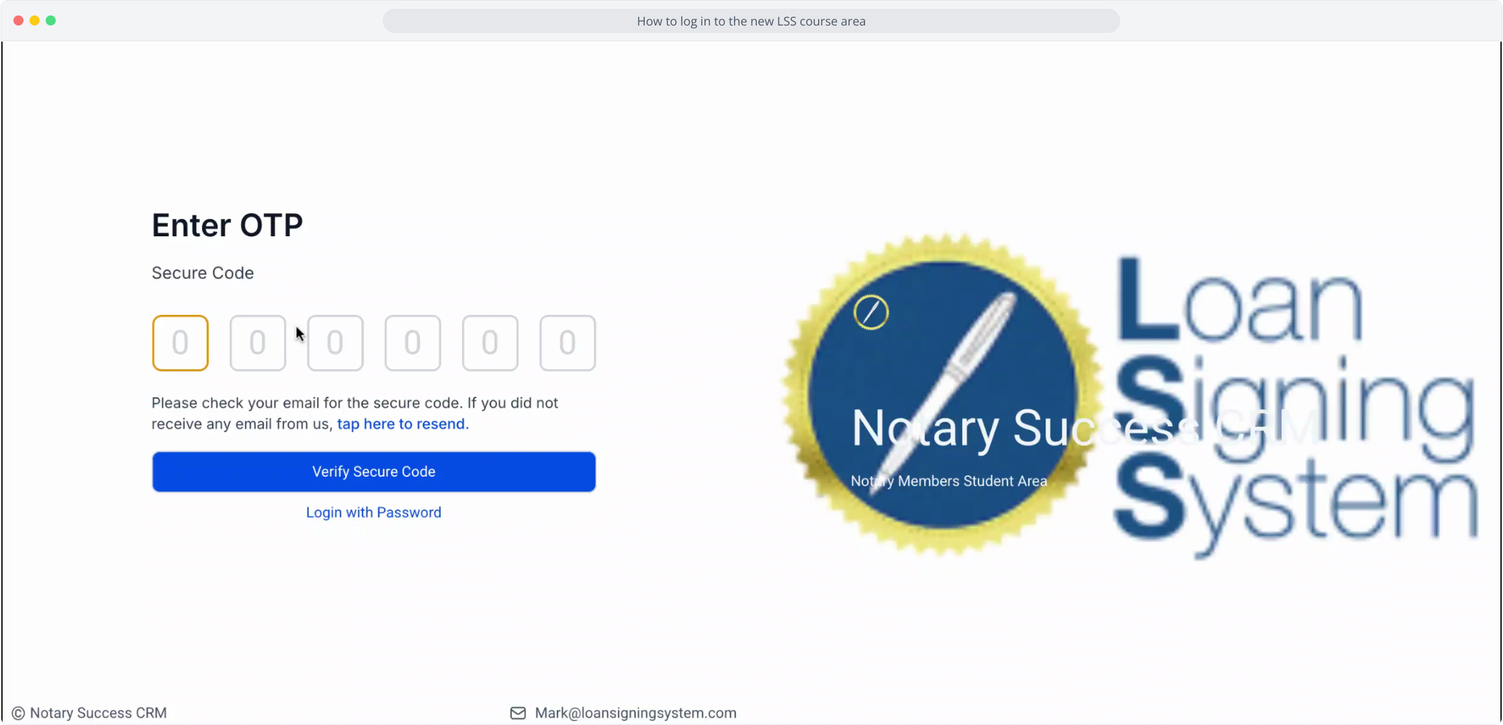Image resolution: width=1503 pixels, height=725 pixels.
Task: Select the sixth secure code digit field
Action: coord(567,343)
